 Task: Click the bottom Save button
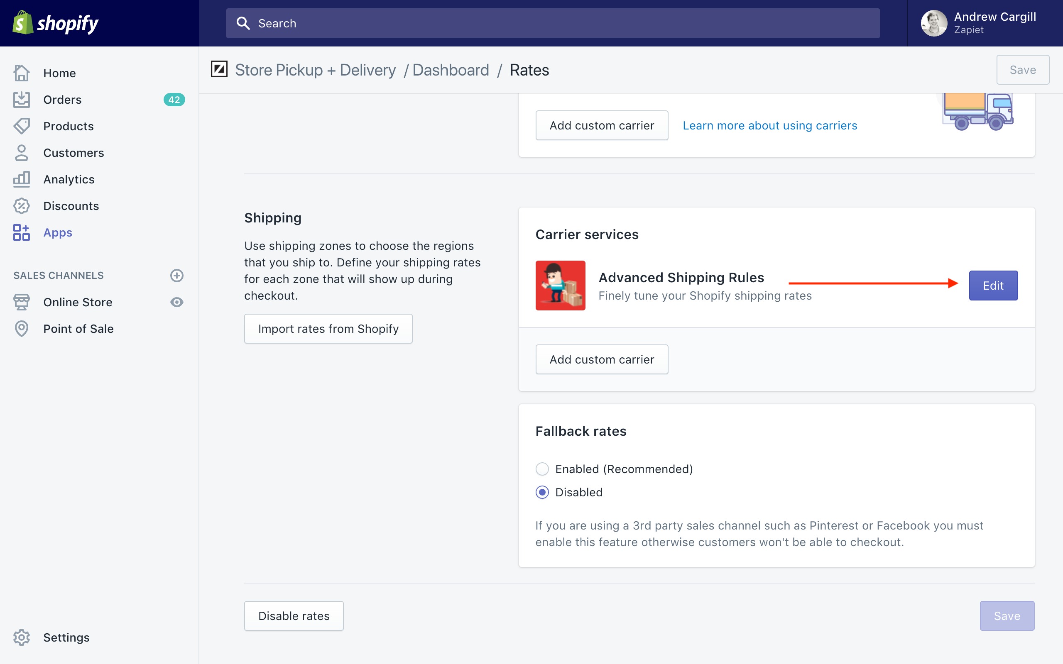1007,616
